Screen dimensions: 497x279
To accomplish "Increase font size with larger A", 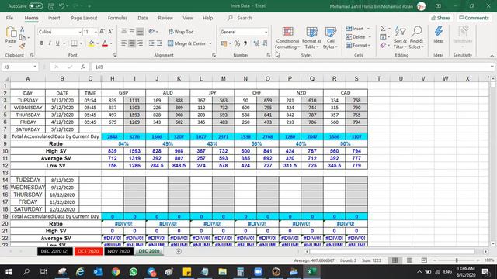I will coord(102,32).
